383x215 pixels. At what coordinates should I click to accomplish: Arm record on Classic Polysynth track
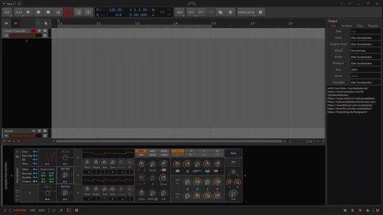(x=34, y=30)
